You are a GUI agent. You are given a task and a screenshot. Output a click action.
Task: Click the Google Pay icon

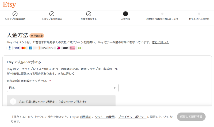[51, 48]
